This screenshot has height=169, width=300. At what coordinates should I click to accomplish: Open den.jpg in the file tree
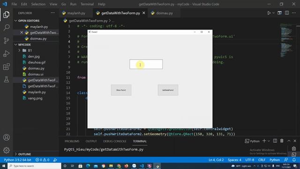tap(34, 56)
